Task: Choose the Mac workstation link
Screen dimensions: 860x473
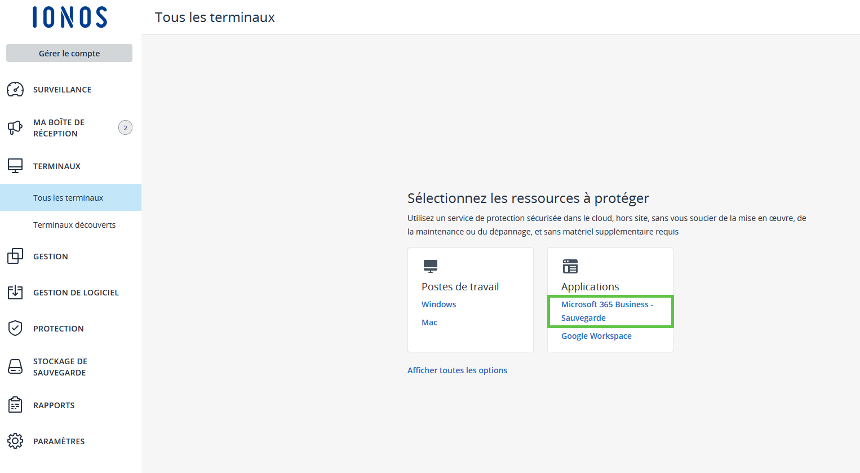Action: 429,322
